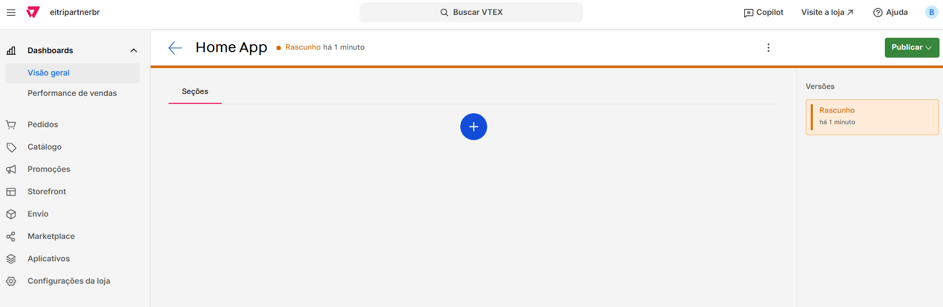943x307 pixels.
Task: Open Promoções megaphone icon
Action: [x=11, y=169]
